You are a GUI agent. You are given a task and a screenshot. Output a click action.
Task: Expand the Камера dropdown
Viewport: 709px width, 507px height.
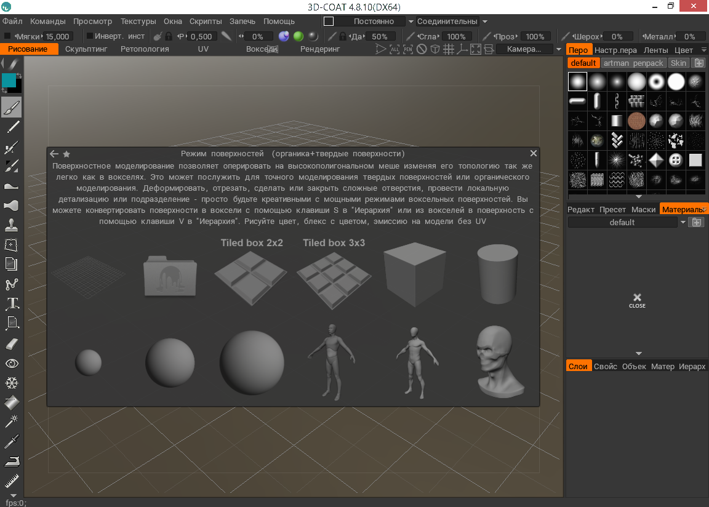click(x=559, y=49)
